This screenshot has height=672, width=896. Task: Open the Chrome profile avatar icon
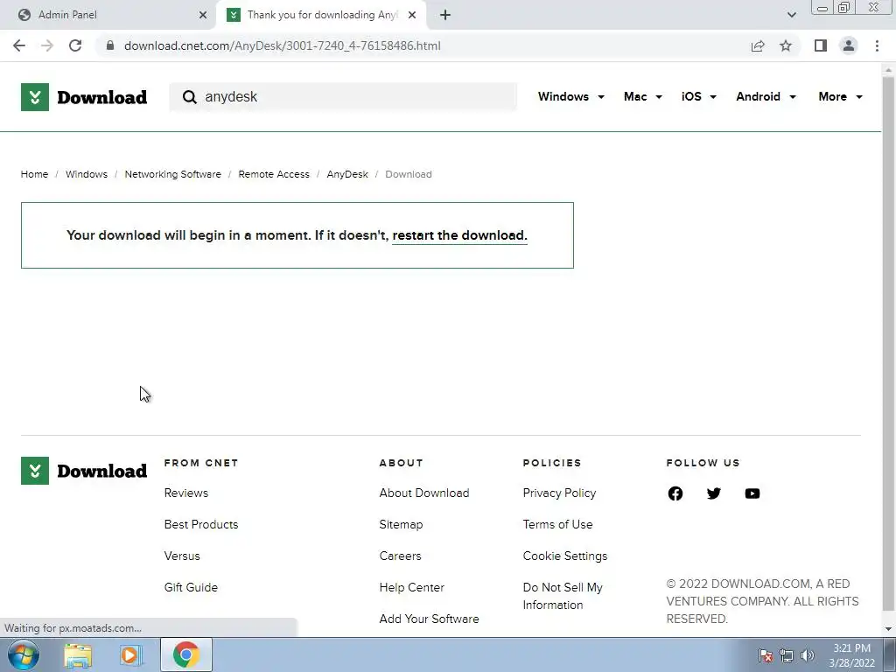849,45
